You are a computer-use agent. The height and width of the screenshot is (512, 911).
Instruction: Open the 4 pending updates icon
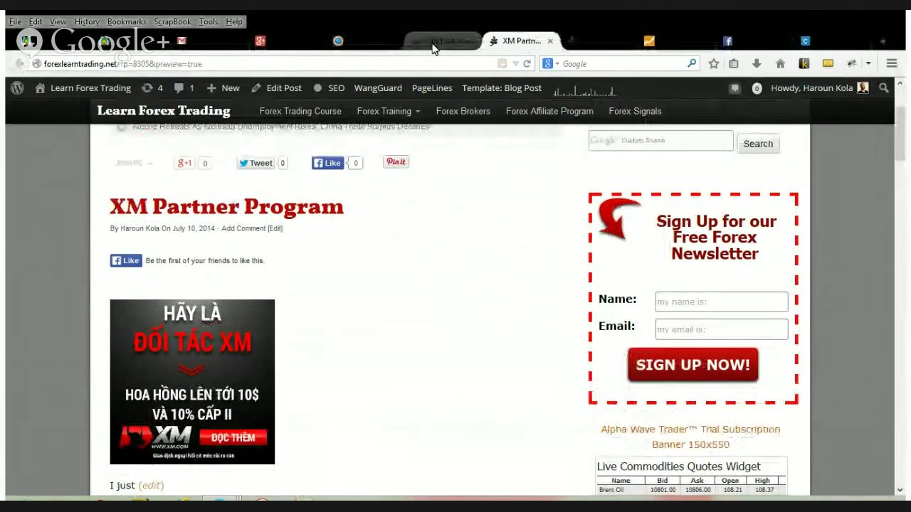(152, 88)
